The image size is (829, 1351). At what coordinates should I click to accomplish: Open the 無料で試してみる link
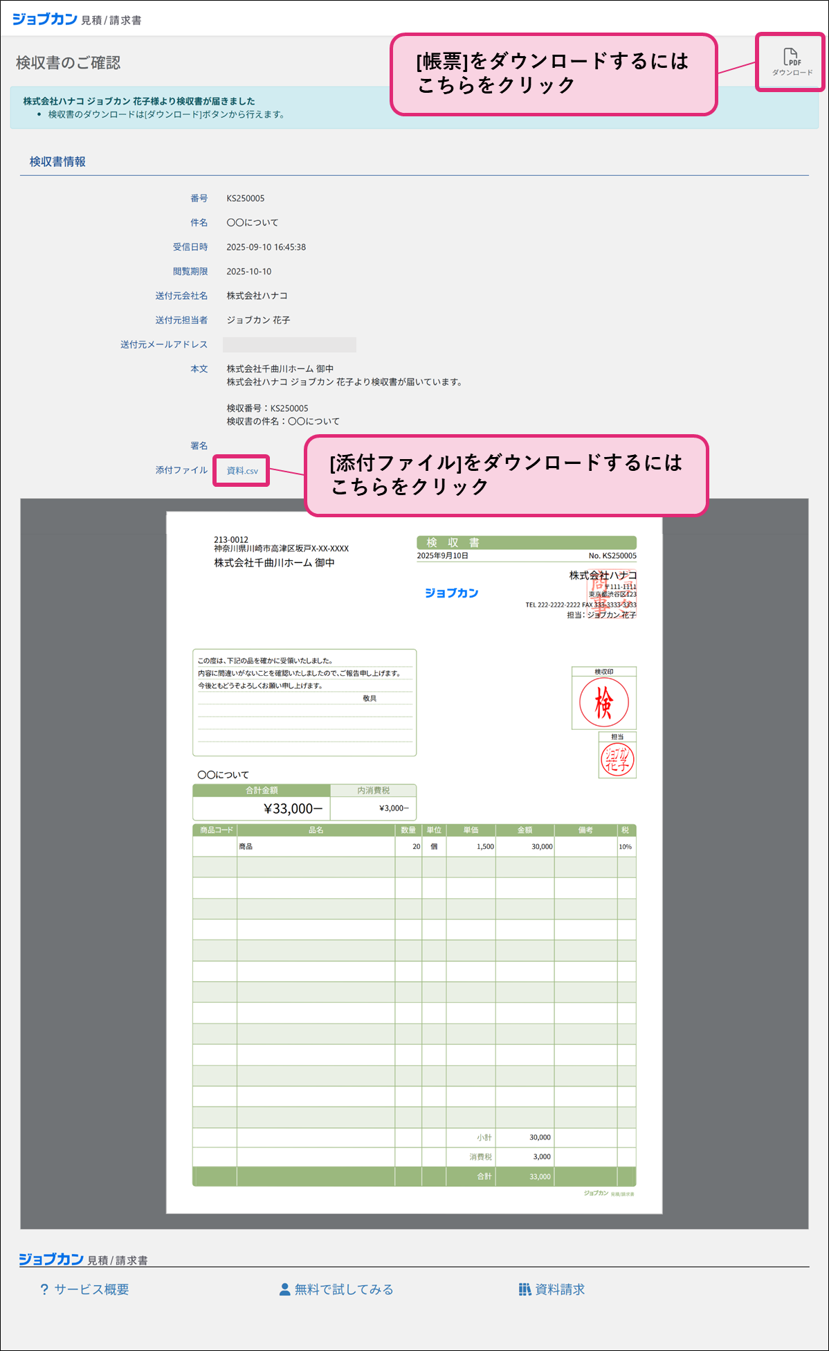pyautogui.click(x=343, y=1289)
